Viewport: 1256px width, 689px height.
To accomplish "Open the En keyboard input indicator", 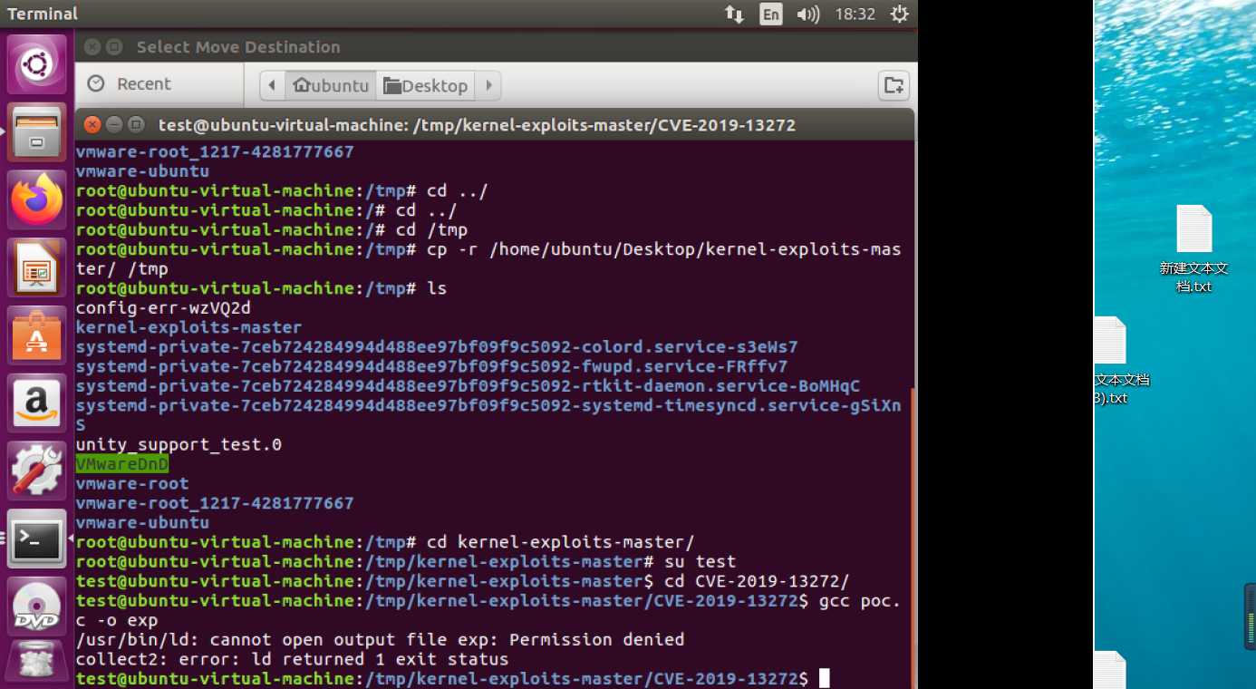I will (771, 14).
